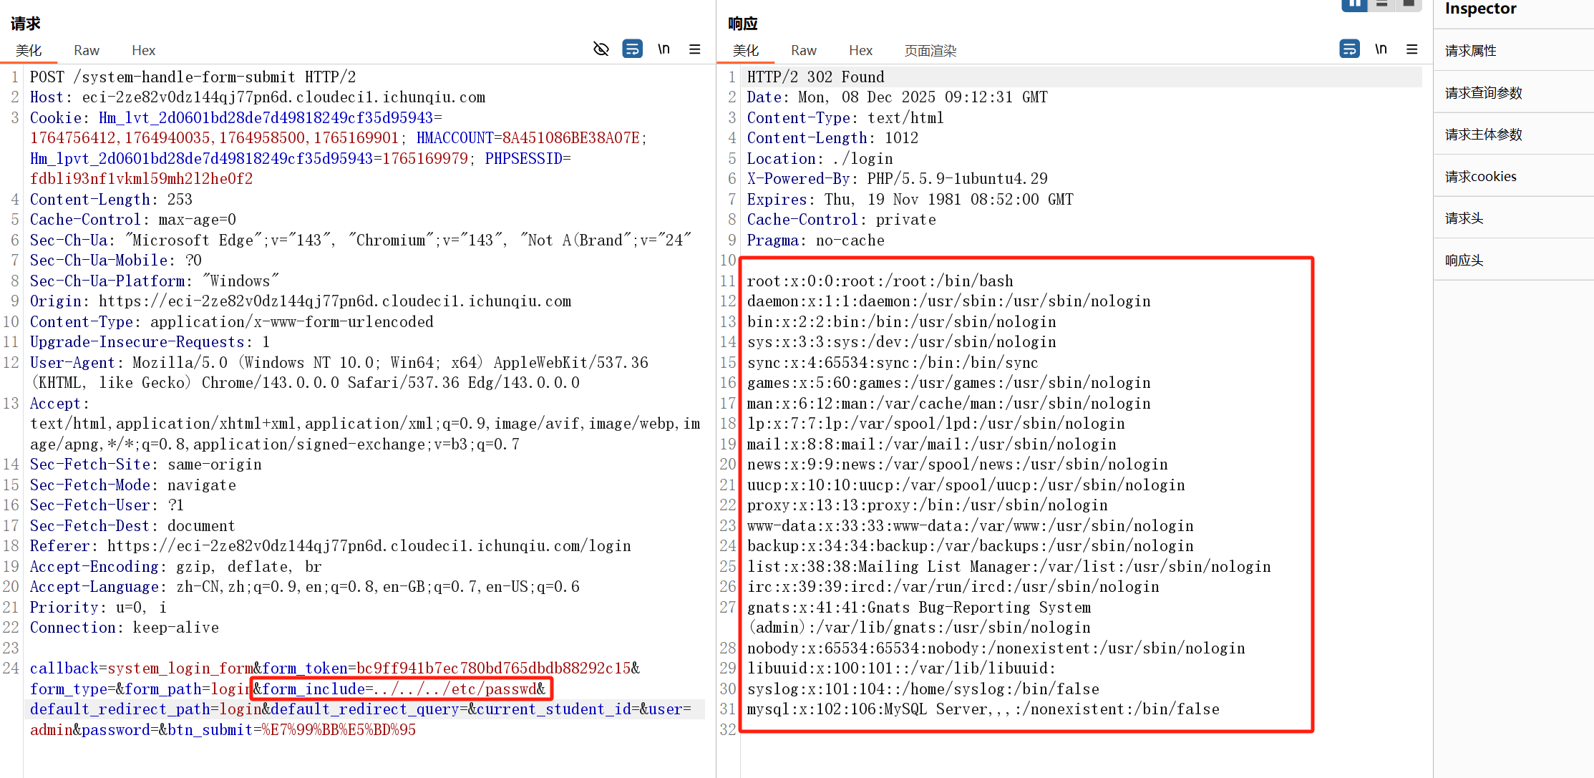The image size is (1594, 778).
Task: Expand 请求查询参数 section in Inspector
Action: (1483, 92)
